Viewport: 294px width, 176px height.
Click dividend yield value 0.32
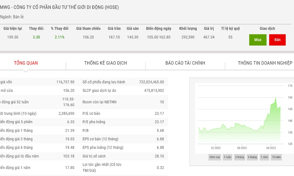pyautogui.click(x=160, y=168)
